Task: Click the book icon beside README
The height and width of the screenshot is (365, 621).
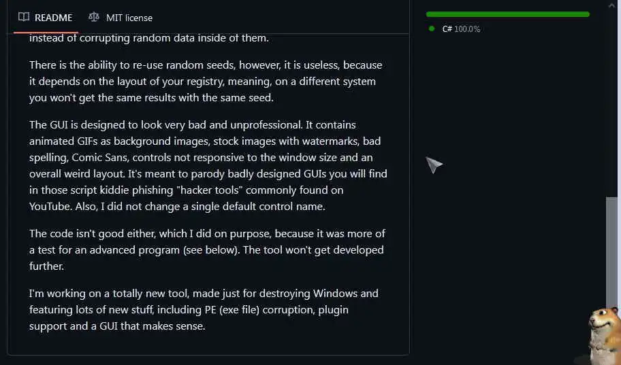Action: pyautogui.click(x=24, y=17)
